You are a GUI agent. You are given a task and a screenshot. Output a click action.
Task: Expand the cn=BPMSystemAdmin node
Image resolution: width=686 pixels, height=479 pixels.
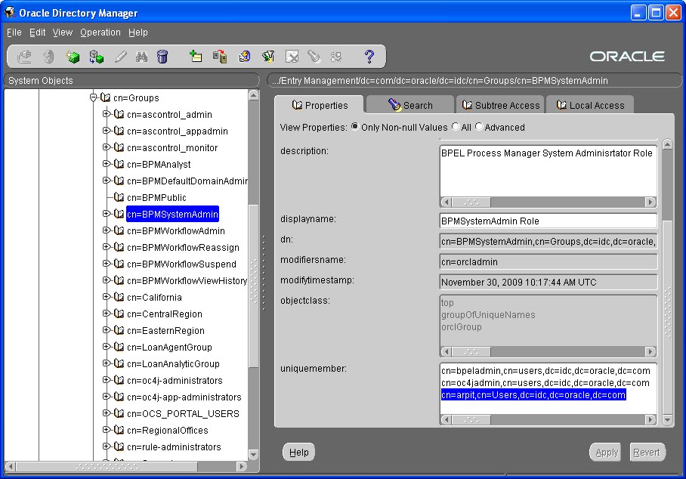[x=107, y=214]
